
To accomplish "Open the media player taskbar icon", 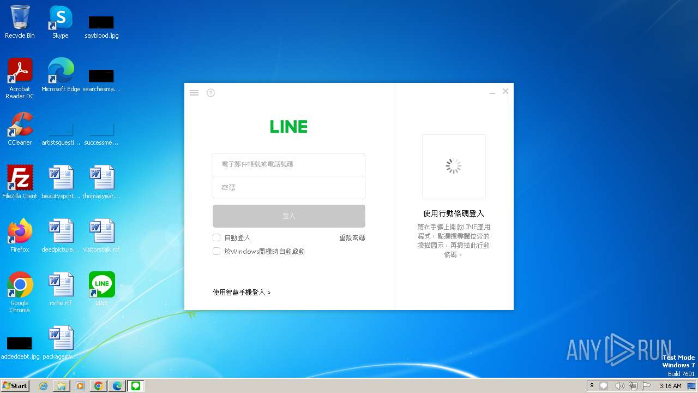I will coord(80,386).
